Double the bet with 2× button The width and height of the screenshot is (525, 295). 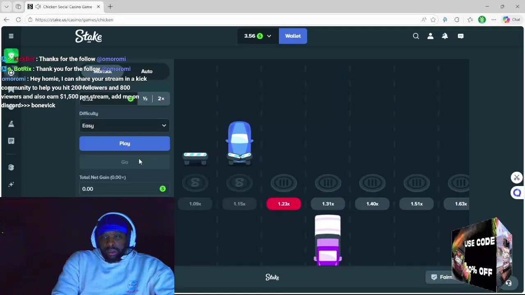[x=161, y=99]
